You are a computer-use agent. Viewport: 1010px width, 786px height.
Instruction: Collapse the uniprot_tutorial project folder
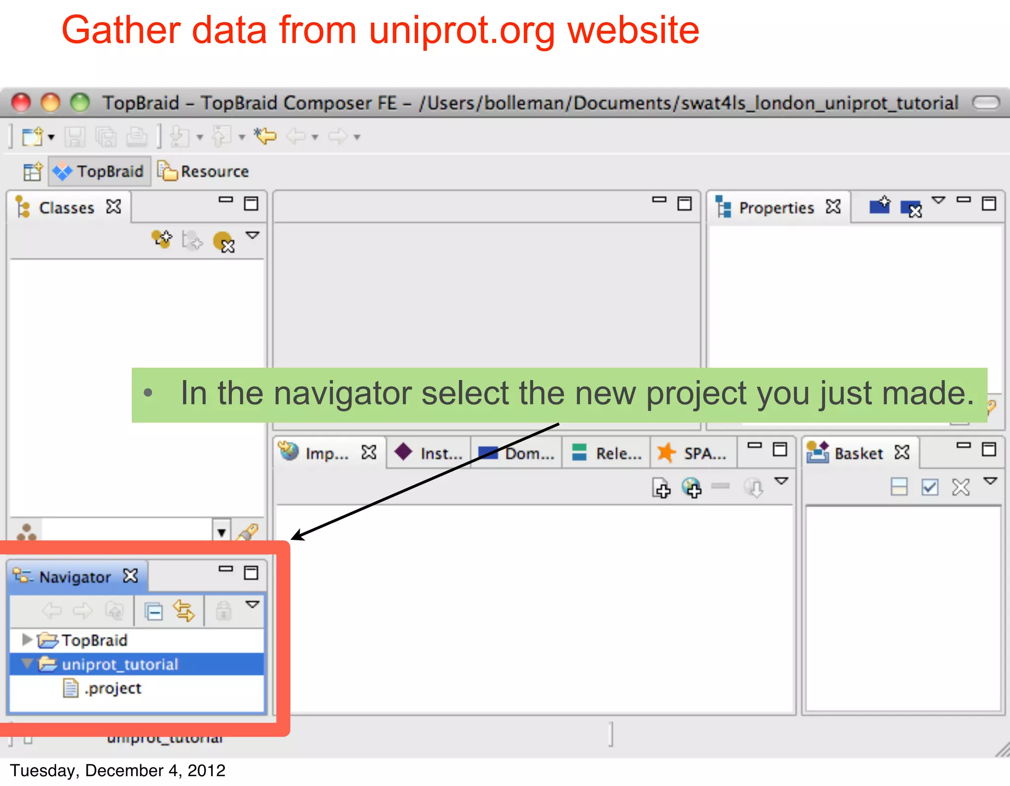point(27,664)
